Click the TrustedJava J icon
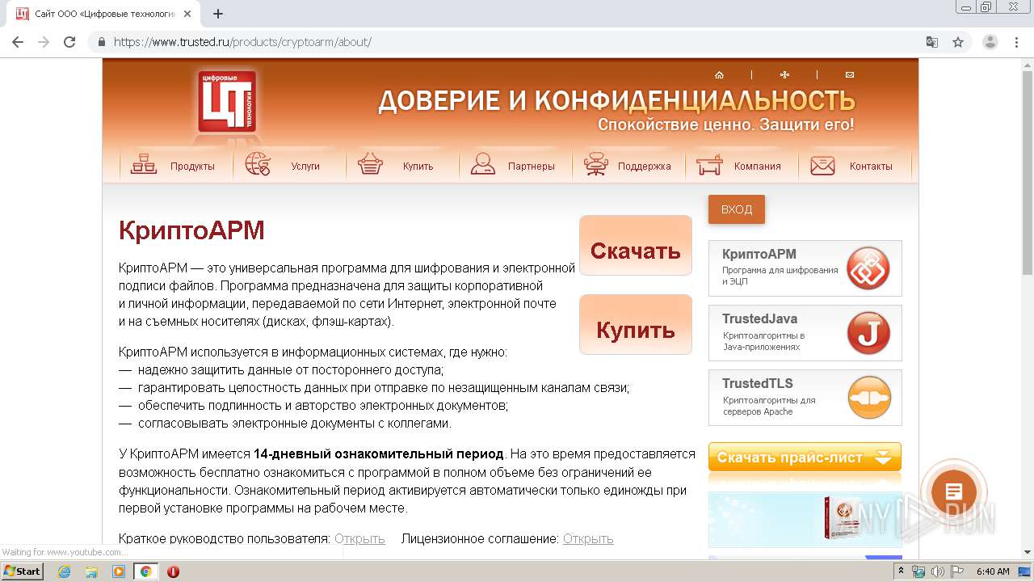Viewport: 1034px width, 582px height. coord(868,333)
